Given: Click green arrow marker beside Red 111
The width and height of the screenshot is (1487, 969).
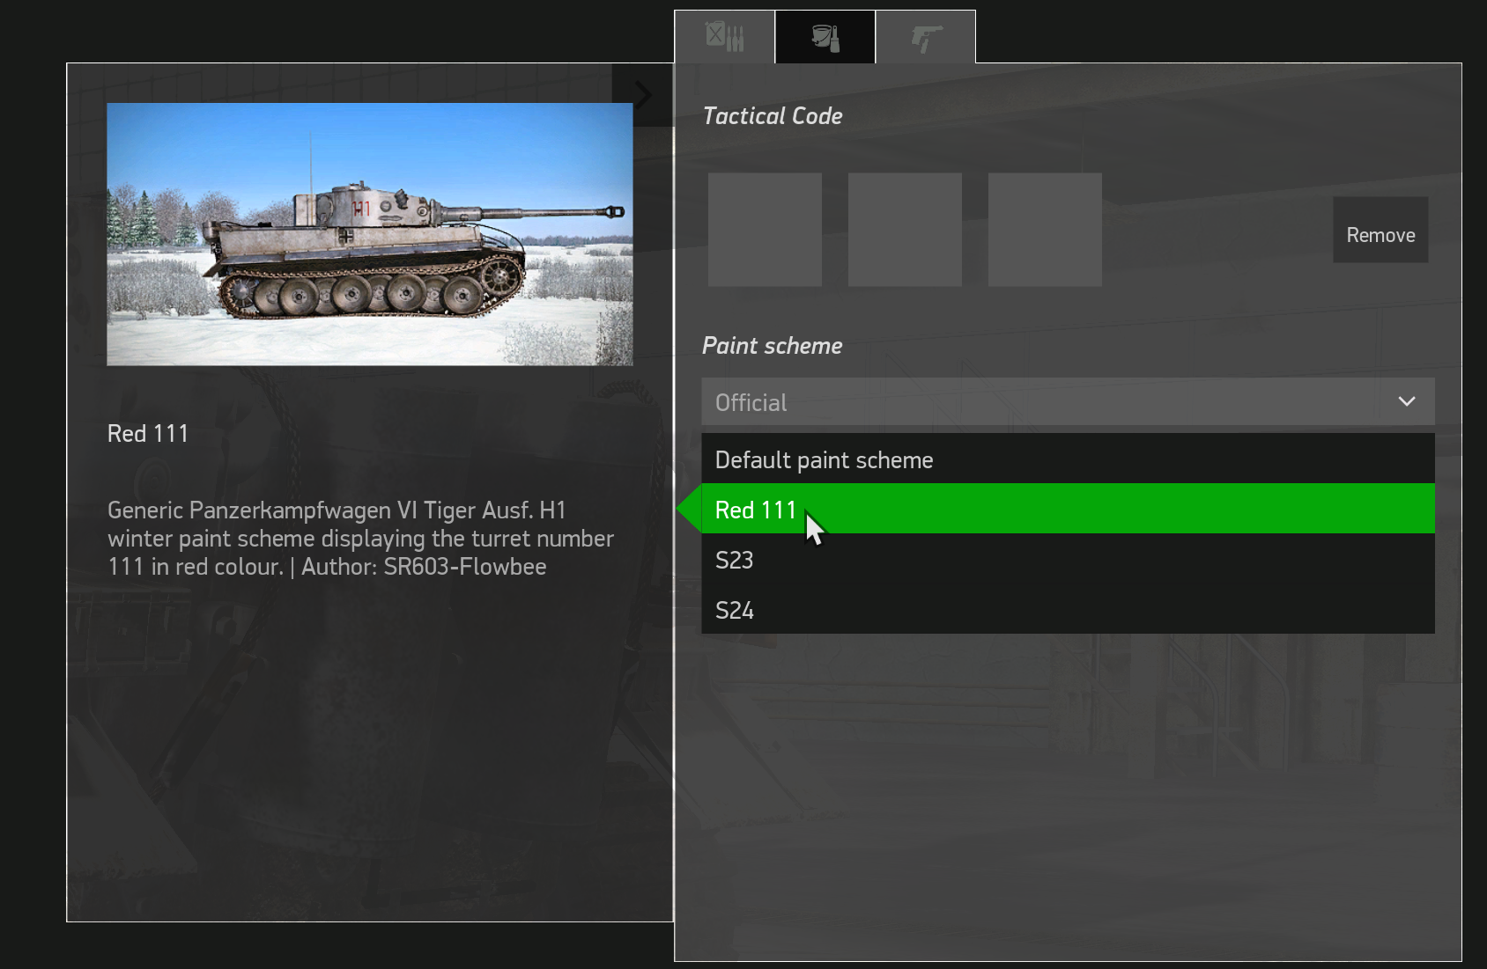Looking at the screenshot, I should [688, 508].
